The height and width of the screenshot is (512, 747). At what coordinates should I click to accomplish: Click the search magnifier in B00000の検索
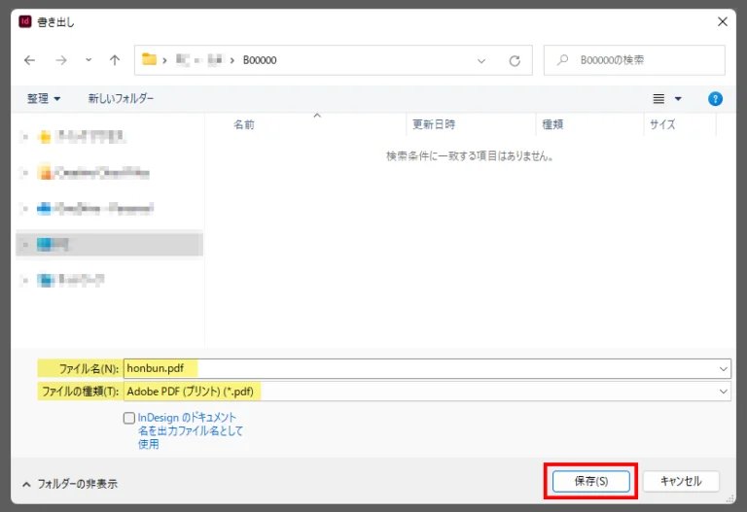coord(562,60)
